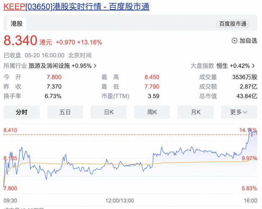The image size is (262, 209).
Task: Click the intraday price chart peak near close
Action: [x=249, y=128]
